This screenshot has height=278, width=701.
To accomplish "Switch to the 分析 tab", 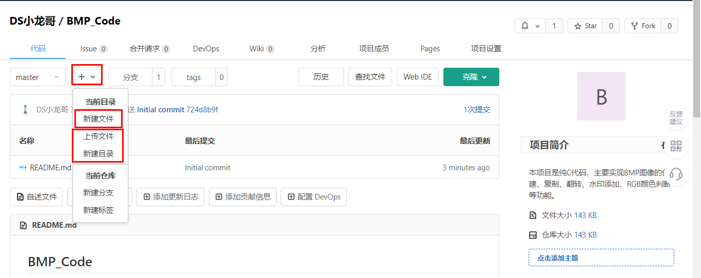I will [318, 49].
